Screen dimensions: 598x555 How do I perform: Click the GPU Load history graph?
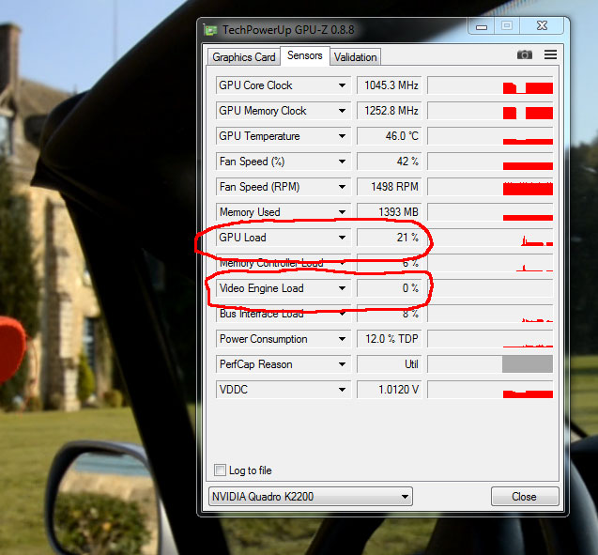[490, 238]
